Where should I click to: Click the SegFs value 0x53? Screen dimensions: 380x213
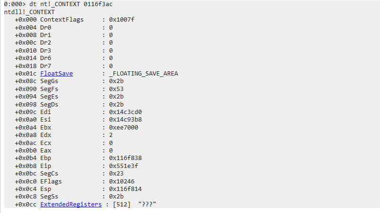[x=116, y=89]
